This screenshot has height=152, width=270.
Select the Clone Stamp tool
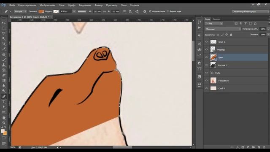tap(4, 65)
